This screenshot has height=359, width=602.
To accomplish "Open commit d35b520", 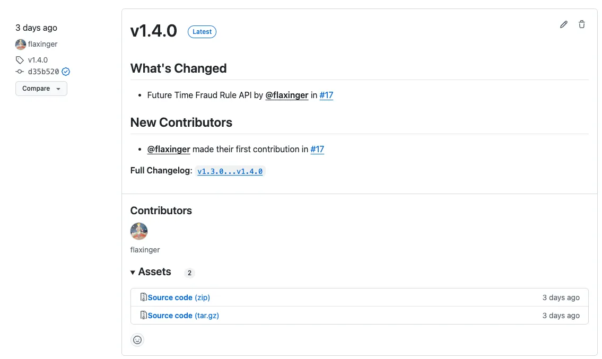I will point(43,72).
